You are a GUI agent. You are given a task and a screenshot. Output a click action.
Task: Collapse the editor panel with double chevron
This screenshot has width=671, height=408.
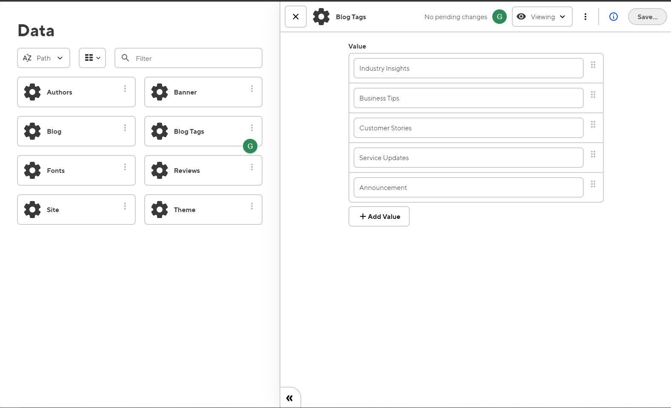[290, 398]
